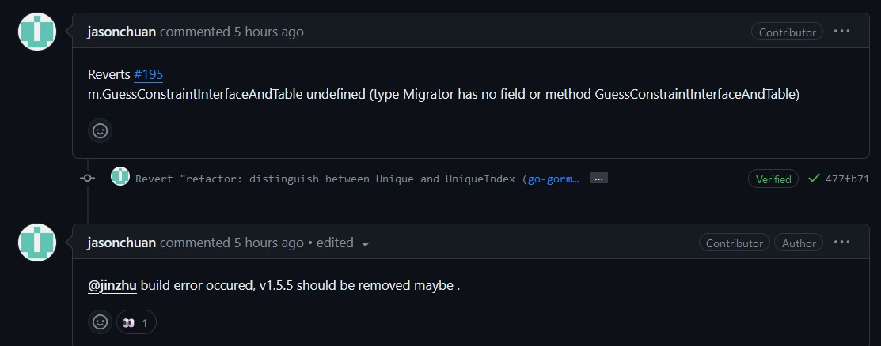The height and width of the screenshot is (346, 881).
Task: Open the Revert refactor commit message link
Action: [x=326, y=179]
